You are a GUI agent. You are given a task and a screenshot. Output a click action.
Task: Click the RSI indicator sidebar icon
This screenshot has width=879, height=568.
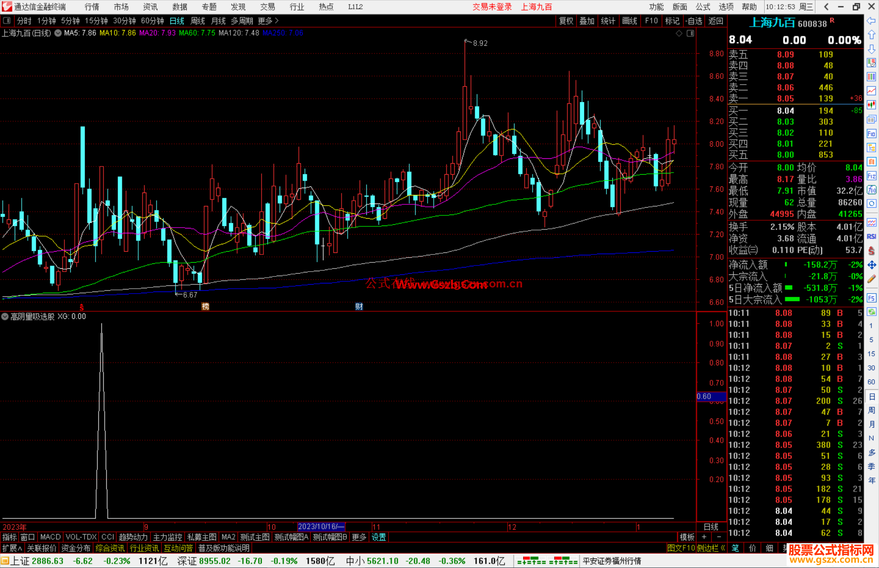871,237
